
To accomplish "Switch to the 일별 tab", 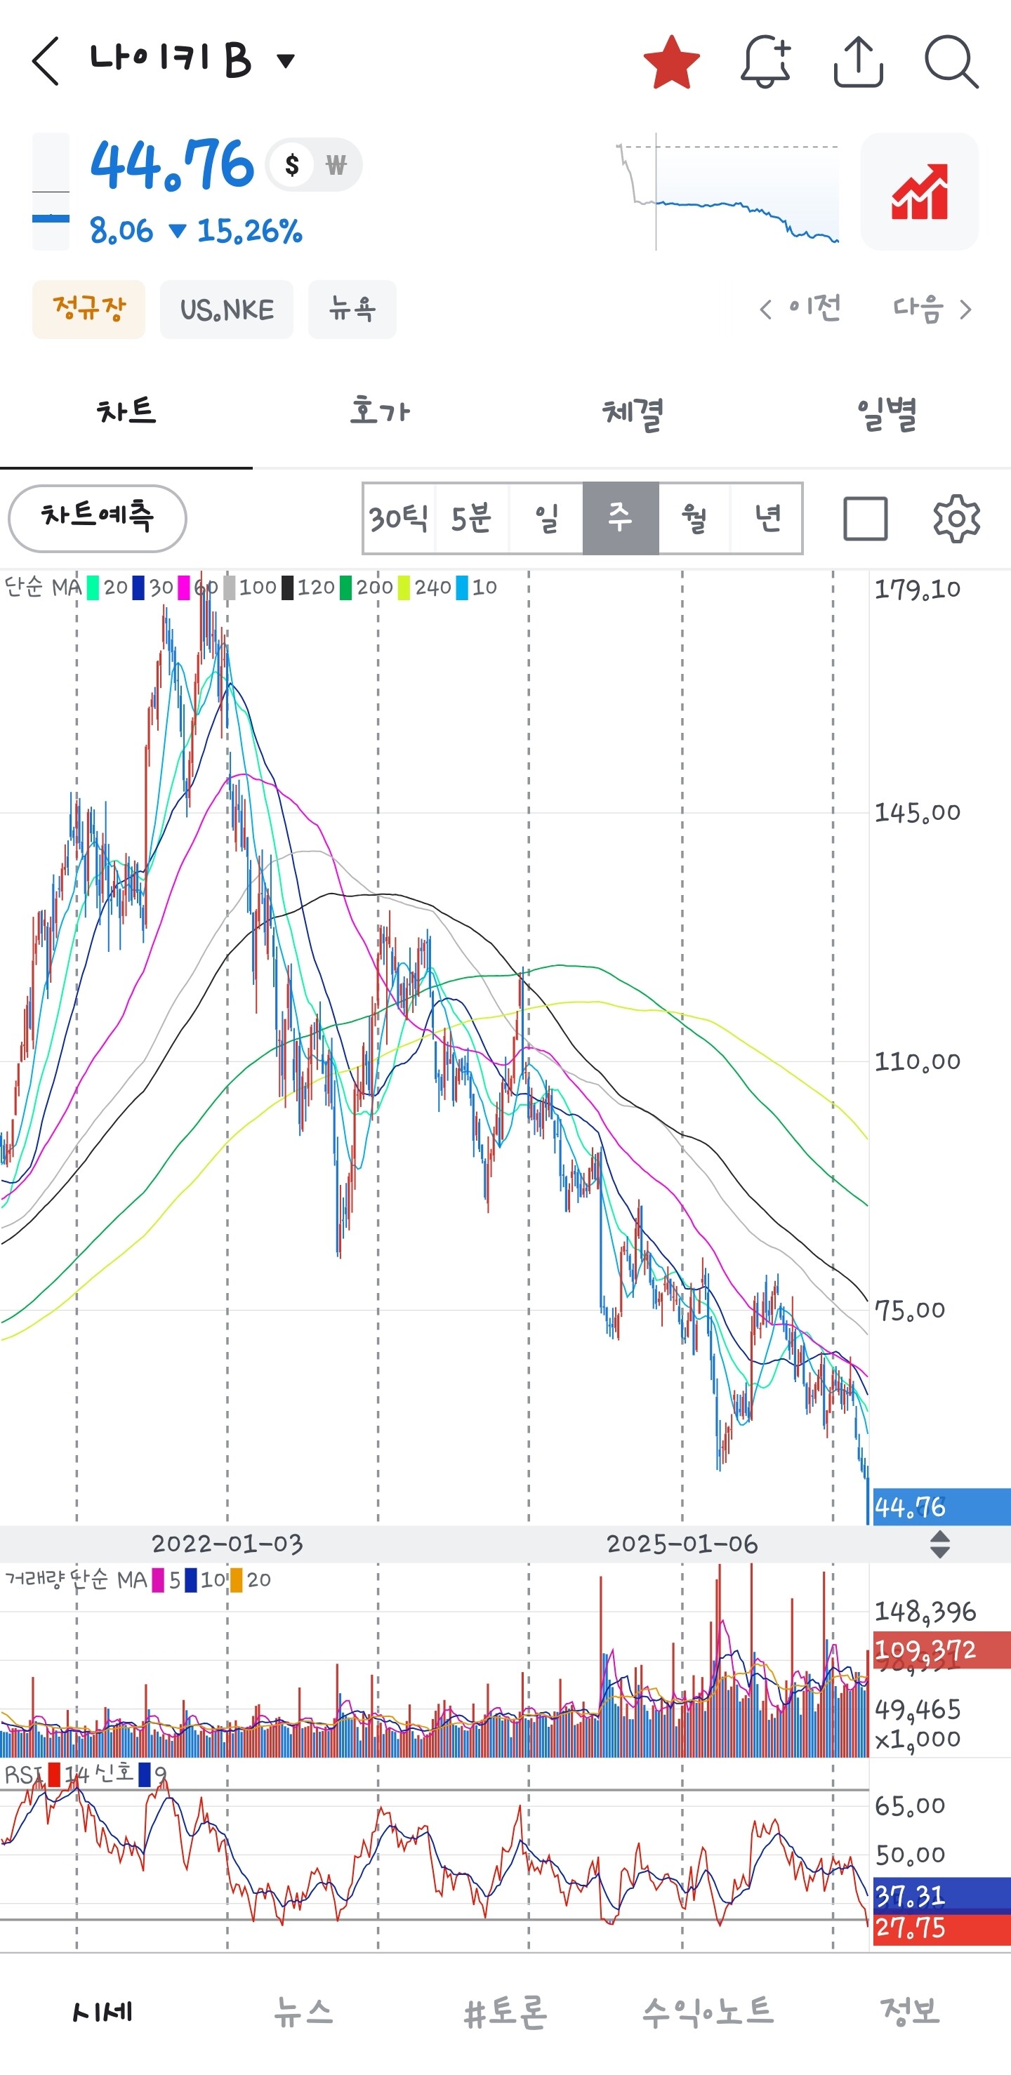I will [x=885, y=411].
